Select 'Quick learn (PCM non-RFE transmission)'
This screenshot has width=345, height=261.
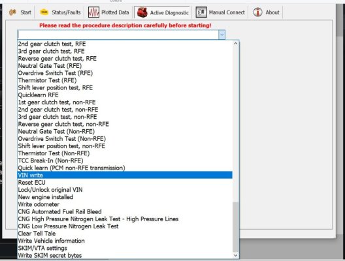click(125, 168)
